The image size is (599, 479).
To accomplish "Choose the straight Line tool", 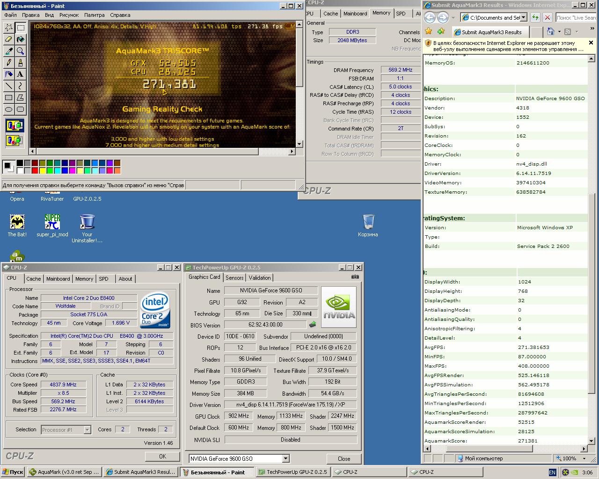I will coord(9,86).
